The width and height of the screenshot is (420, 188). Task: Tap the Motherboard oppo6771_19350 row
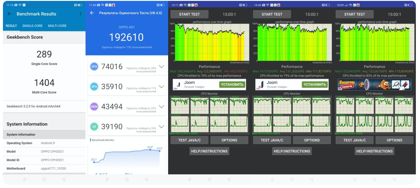pos(44,168)
